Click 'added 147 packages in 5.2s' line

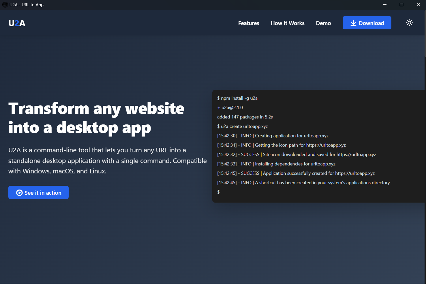pos(245,117)
